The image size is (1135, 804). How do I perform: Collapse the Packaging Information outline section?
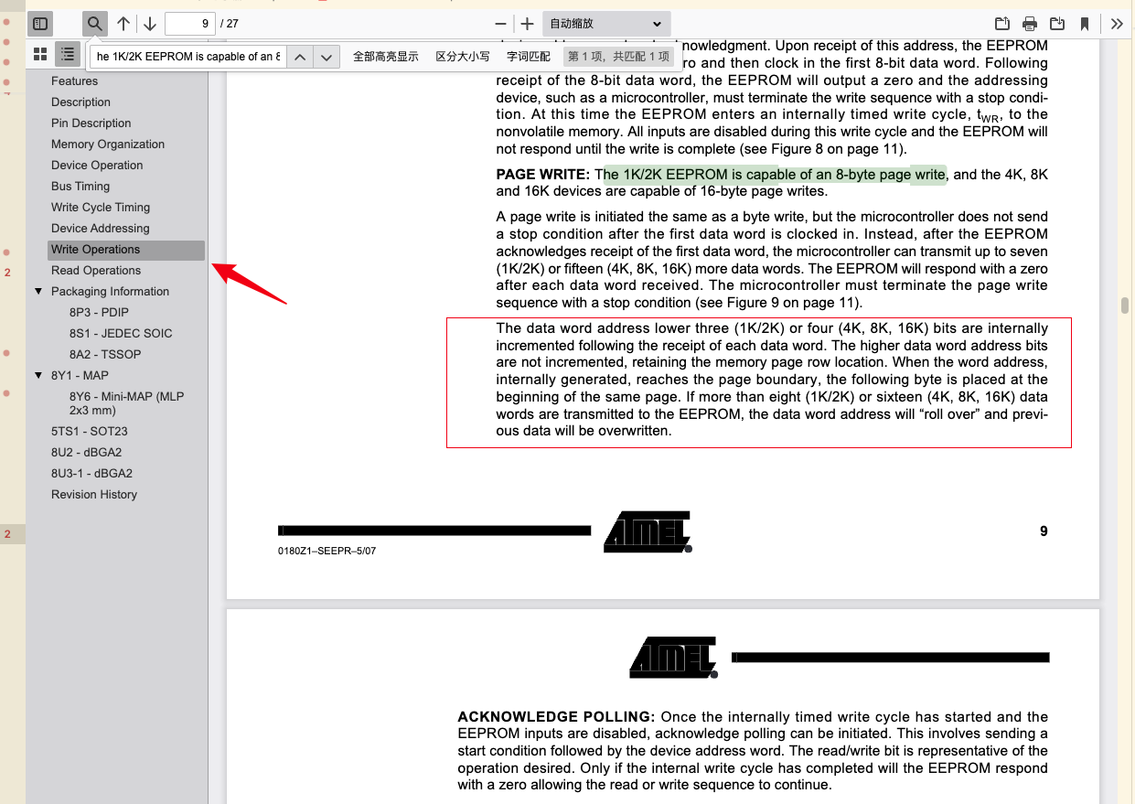[x=38, y=292]
